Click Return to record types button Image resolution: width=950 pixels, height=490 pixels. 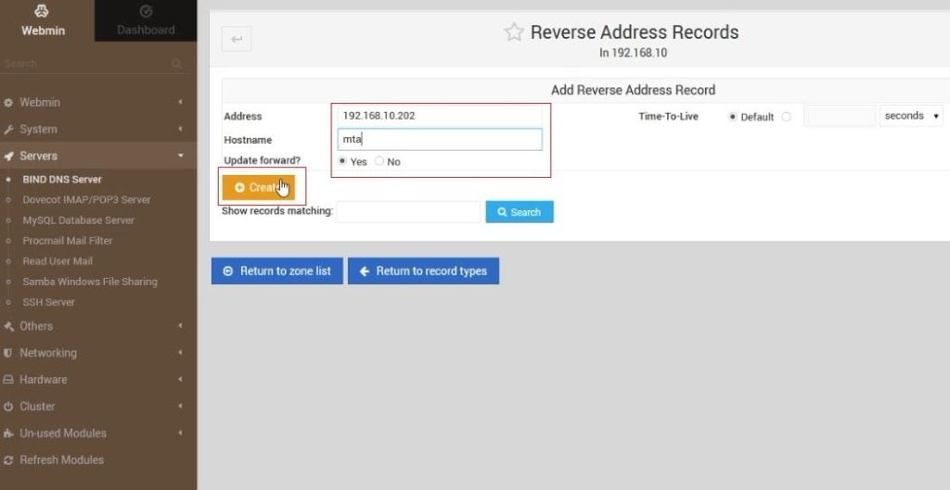[423, 271]
